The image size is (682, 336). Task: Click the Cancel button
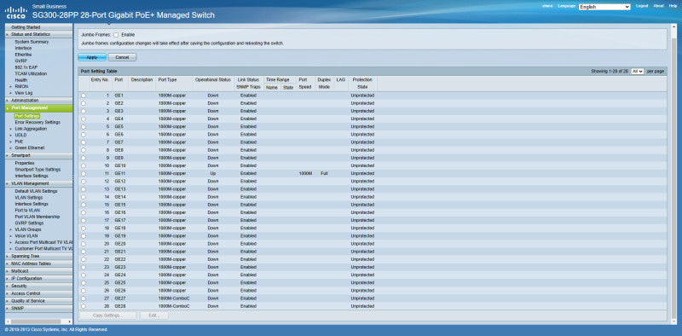click(x=122, y=57)
